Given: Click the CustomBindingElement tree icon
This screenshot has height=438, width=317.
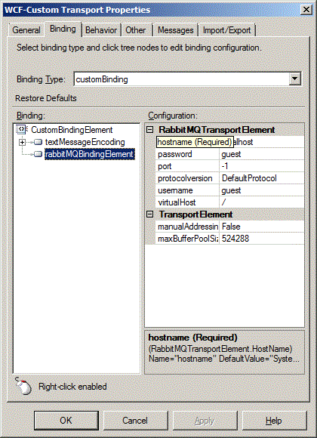Looking at the screenshot, I should (21, 130).
